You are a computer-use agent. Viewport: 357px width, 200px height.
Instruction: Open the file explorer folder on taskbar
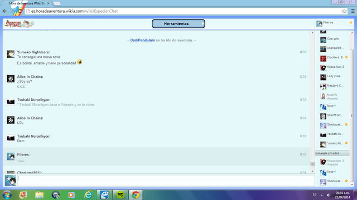40,195
